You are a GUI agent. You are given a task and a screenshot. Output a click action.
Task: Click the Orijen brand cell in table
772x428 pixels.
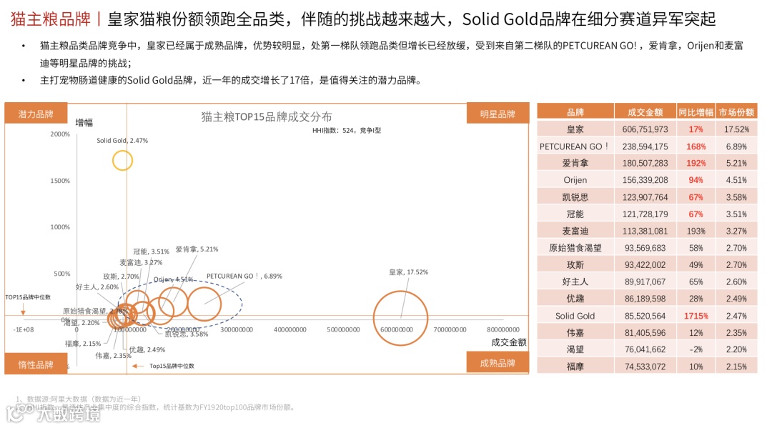(x=575, y=180)
